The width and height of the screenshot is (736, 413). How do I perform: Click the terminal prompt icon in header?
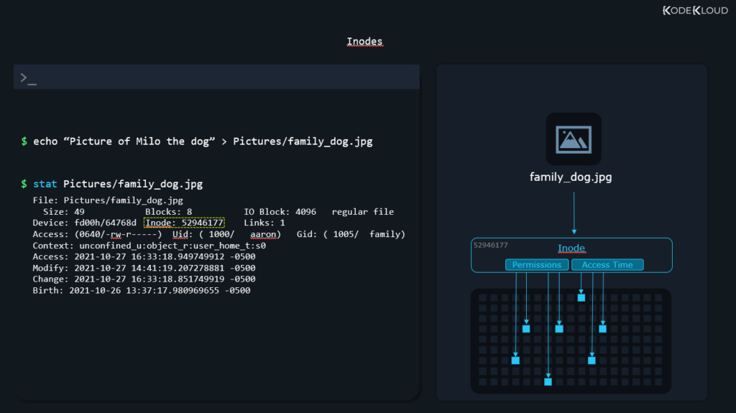click(28, 78)
